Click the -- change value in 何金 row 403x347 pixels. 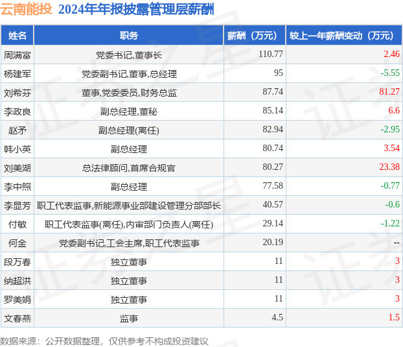click(x=397, y=243)
